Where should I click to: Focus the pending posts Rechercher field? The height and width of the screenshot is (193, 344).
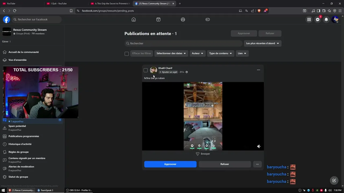(184, 43)
